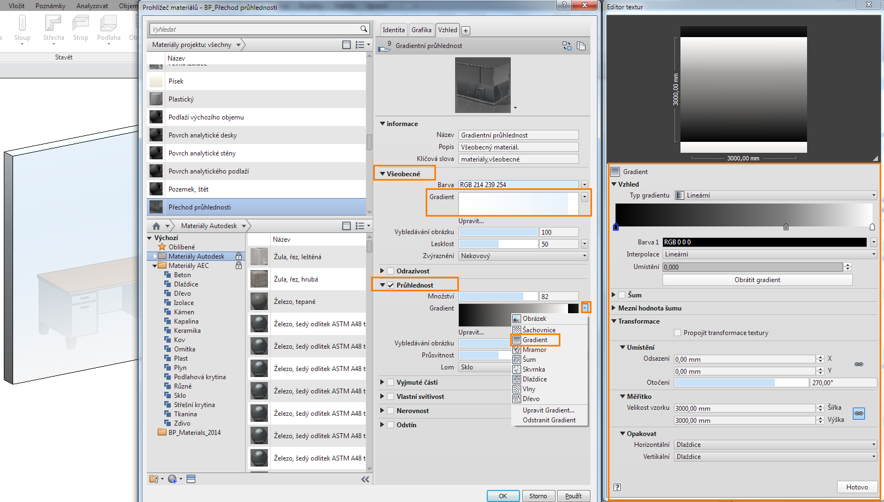Uncheck the Průhlednost checkbox
884x502 pixels.
point(391,285)
